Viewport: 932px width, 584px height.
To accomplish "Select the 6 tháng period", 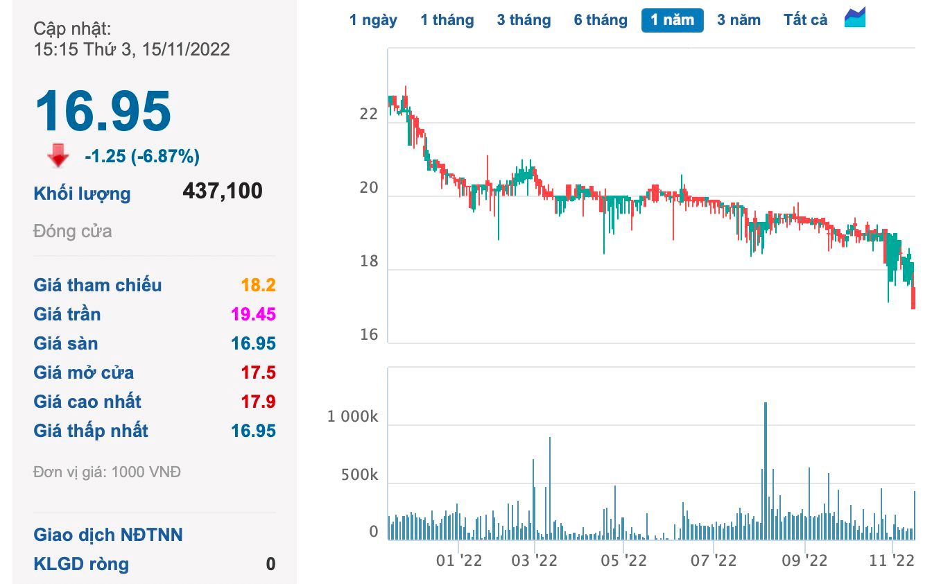I will 601,19.
